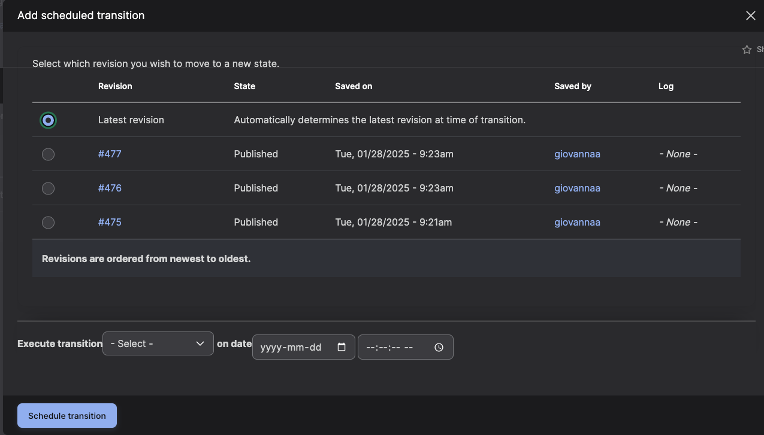Click the Revision column header
Screen dimensions: 764x435
(x=115, y=86)
